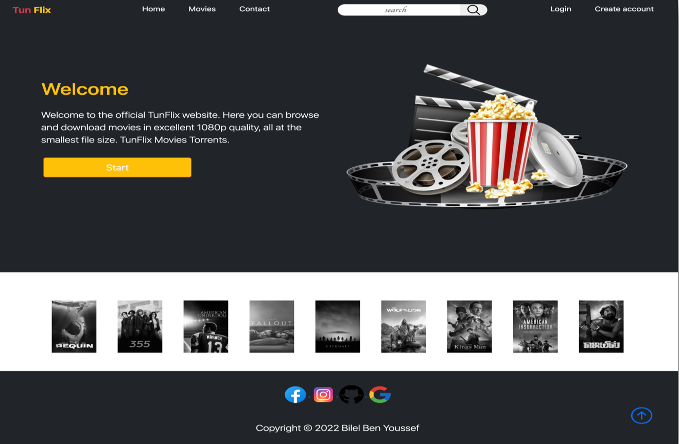Open the American Insurrection poster
679x444 pixels.
click(x=535, y=327)
